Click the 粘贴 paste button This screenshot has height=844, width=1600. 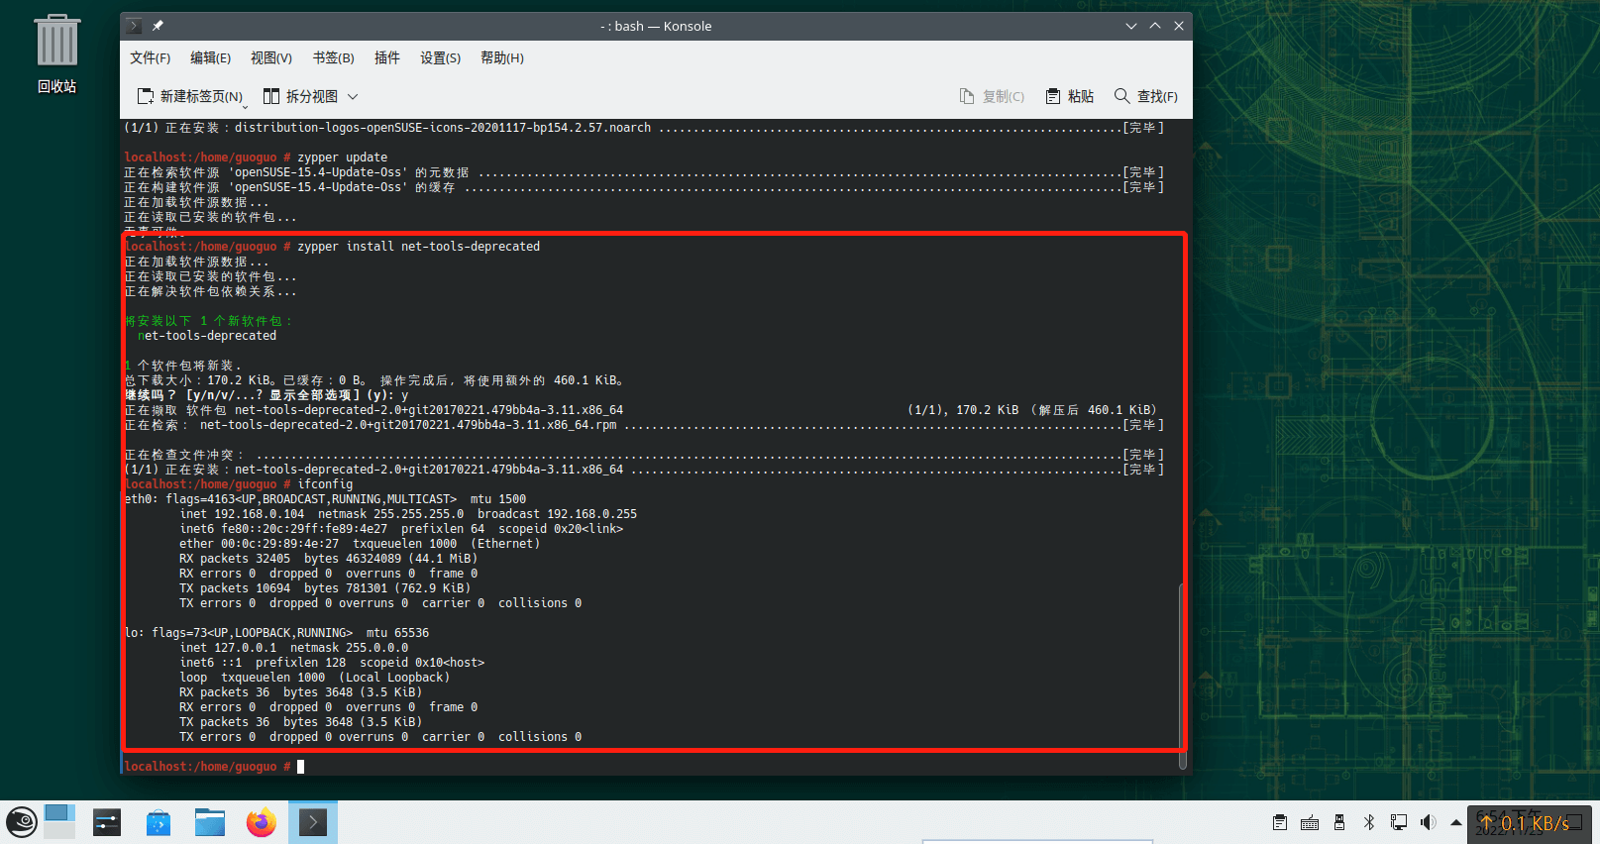(1070, 96)
